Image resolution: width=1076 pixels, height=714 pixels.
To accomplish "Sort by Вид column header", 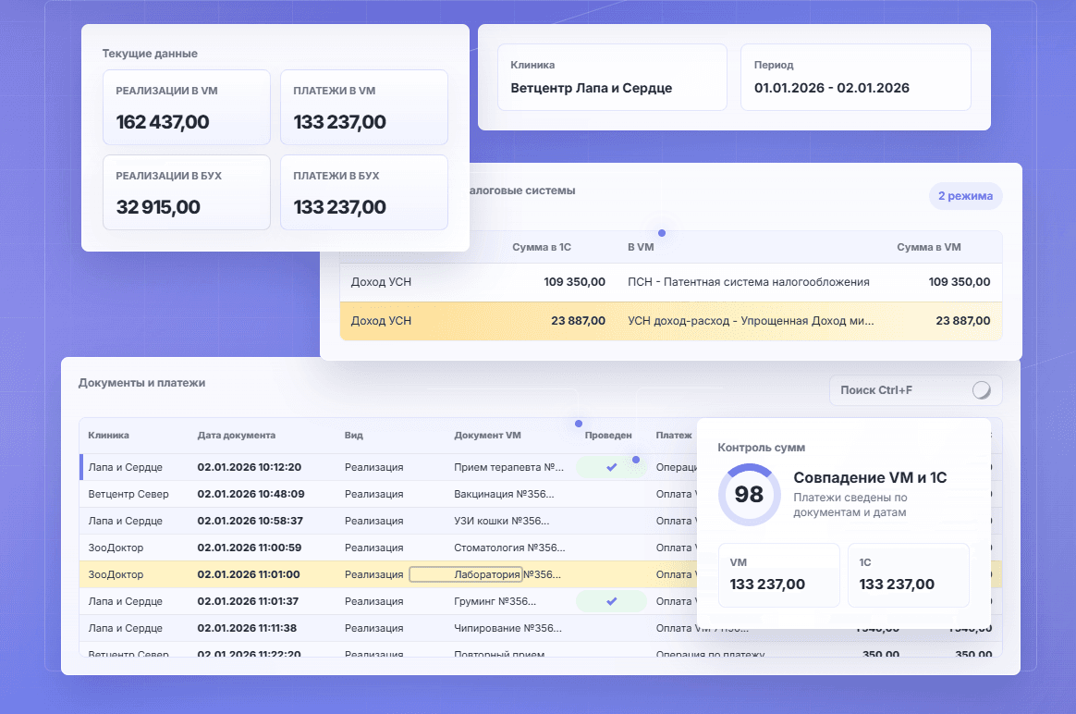I will tap(353, 436).
